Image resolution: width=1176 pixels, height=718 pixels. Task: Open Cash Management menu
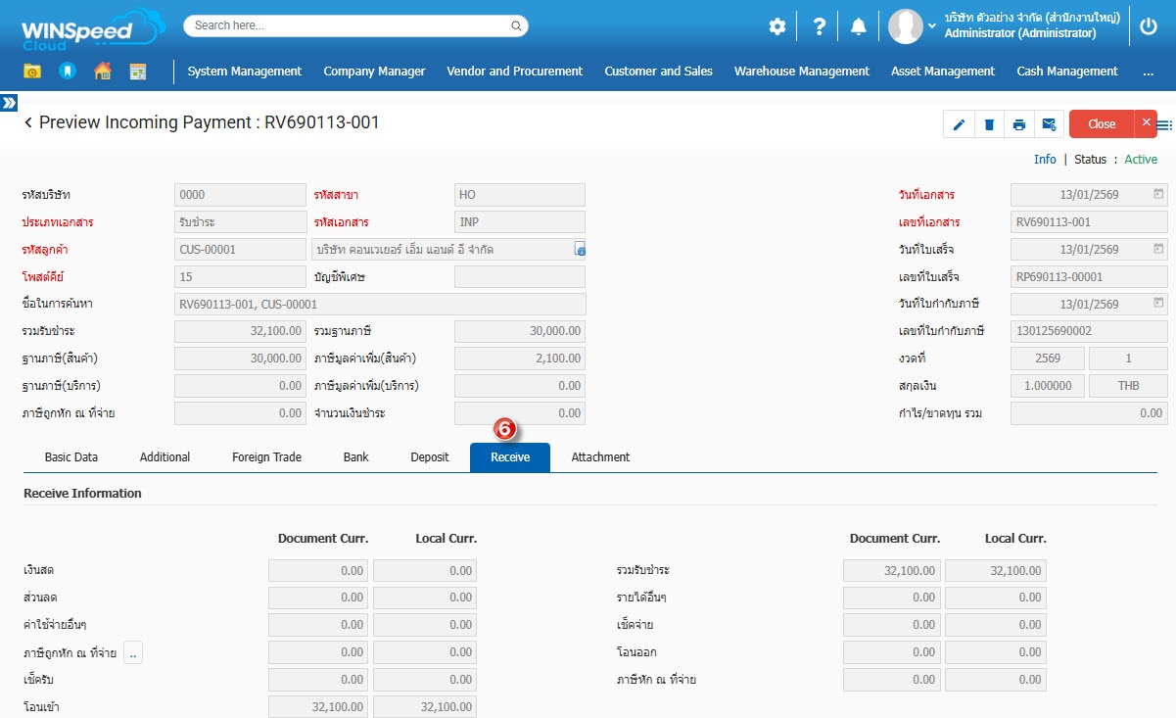(x=1066, y=72)
